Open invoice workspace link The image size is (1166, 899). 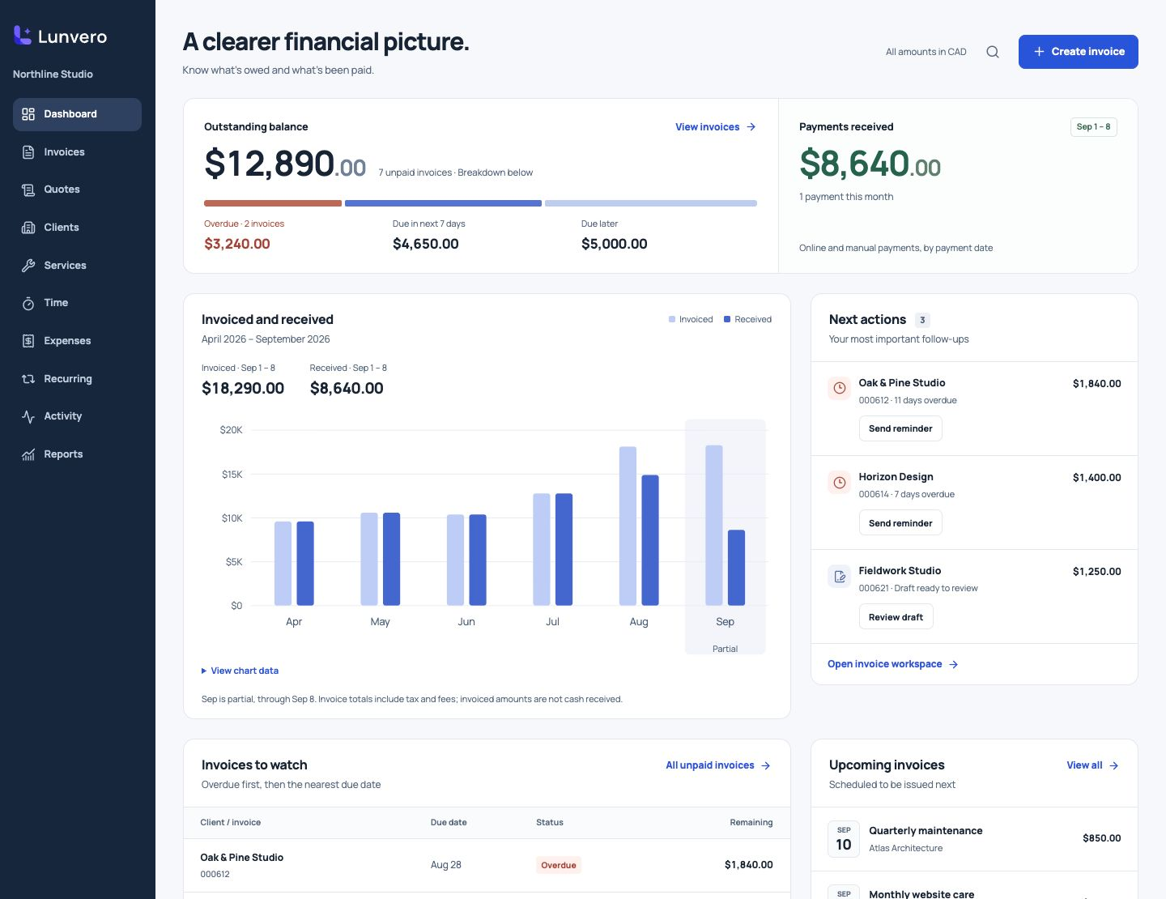coord(893,664)
